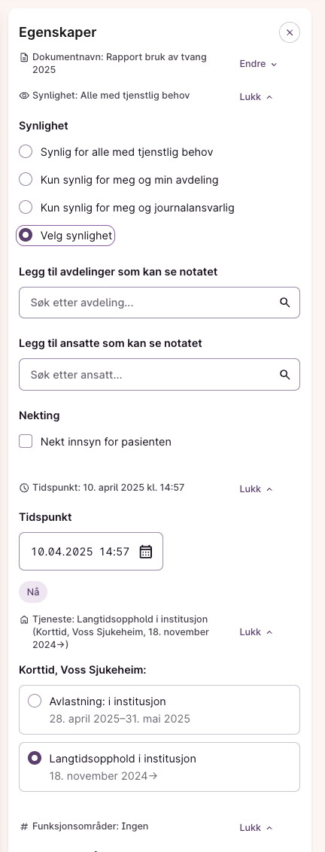Click the magnifier in avdeling search field
Image resolution: width=325 pixels, height=852 pixels.
pos(285,303)
